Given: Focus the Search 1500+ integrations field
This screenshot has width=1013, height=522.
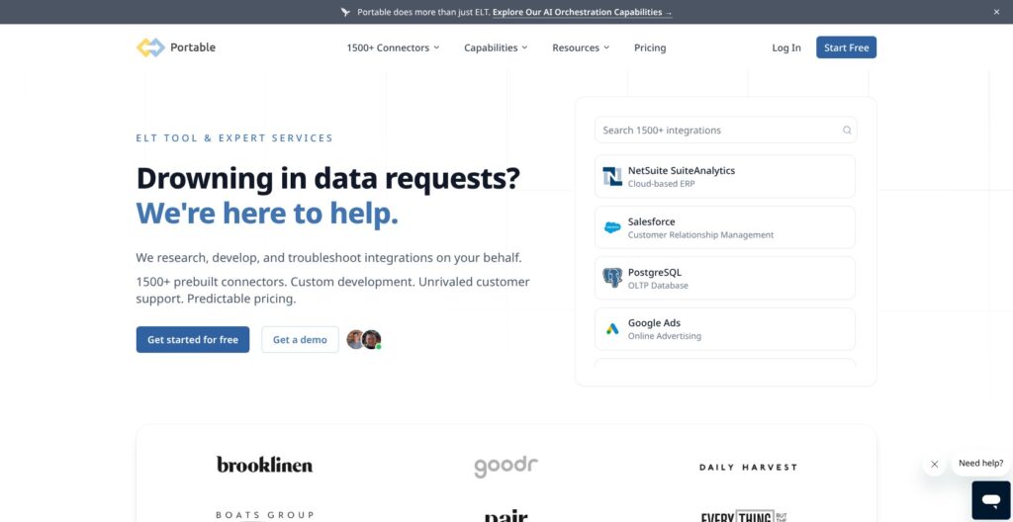Looking at the screenshot, I should [725, 130].
